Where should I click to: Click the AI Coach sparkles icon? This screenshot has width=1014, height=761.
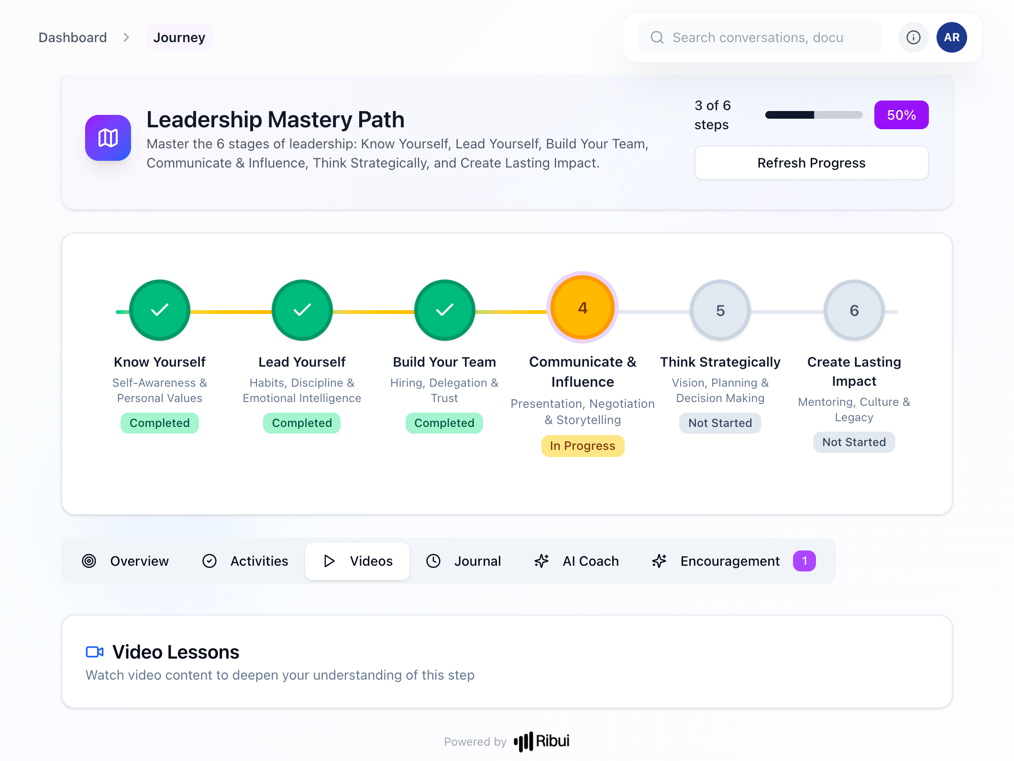[x=540, y=561]
